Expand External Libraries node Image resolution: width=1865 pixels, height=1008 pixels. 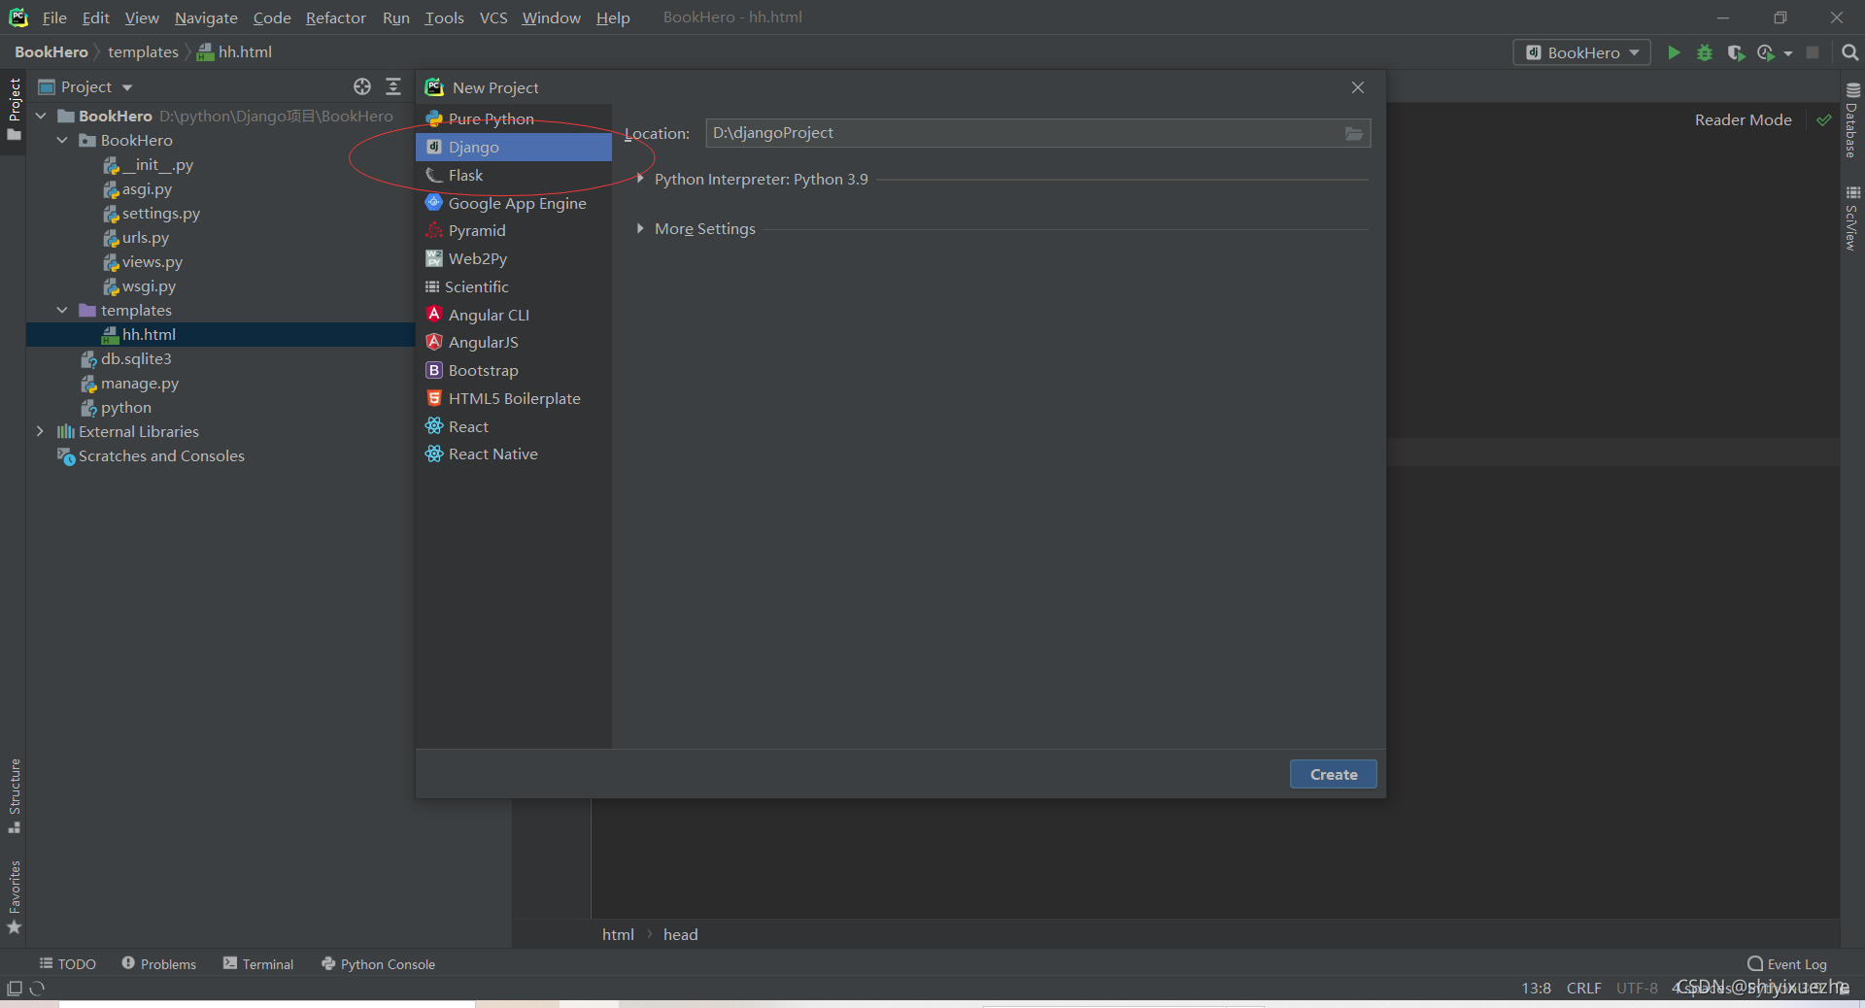point(41,431)
